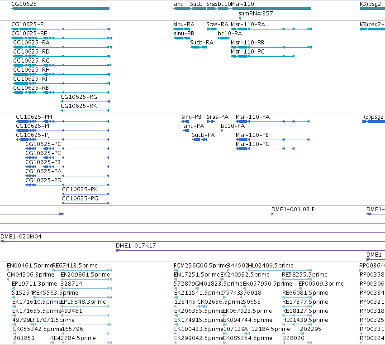
Task: Click EST label EN00461.5prime
Action: click(30, 266)
